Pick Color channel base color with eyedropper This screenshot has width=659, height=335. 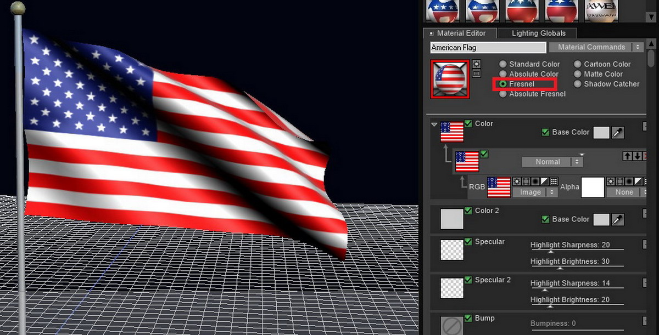(x=618, y=132)
